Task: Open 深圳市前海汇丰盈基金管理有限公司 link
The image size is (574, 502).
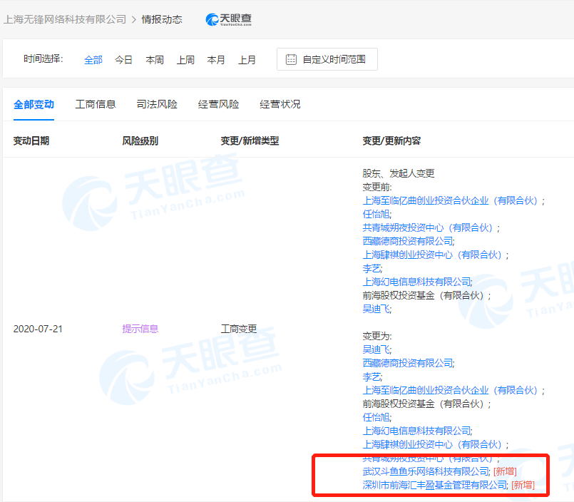Action: 434,485
